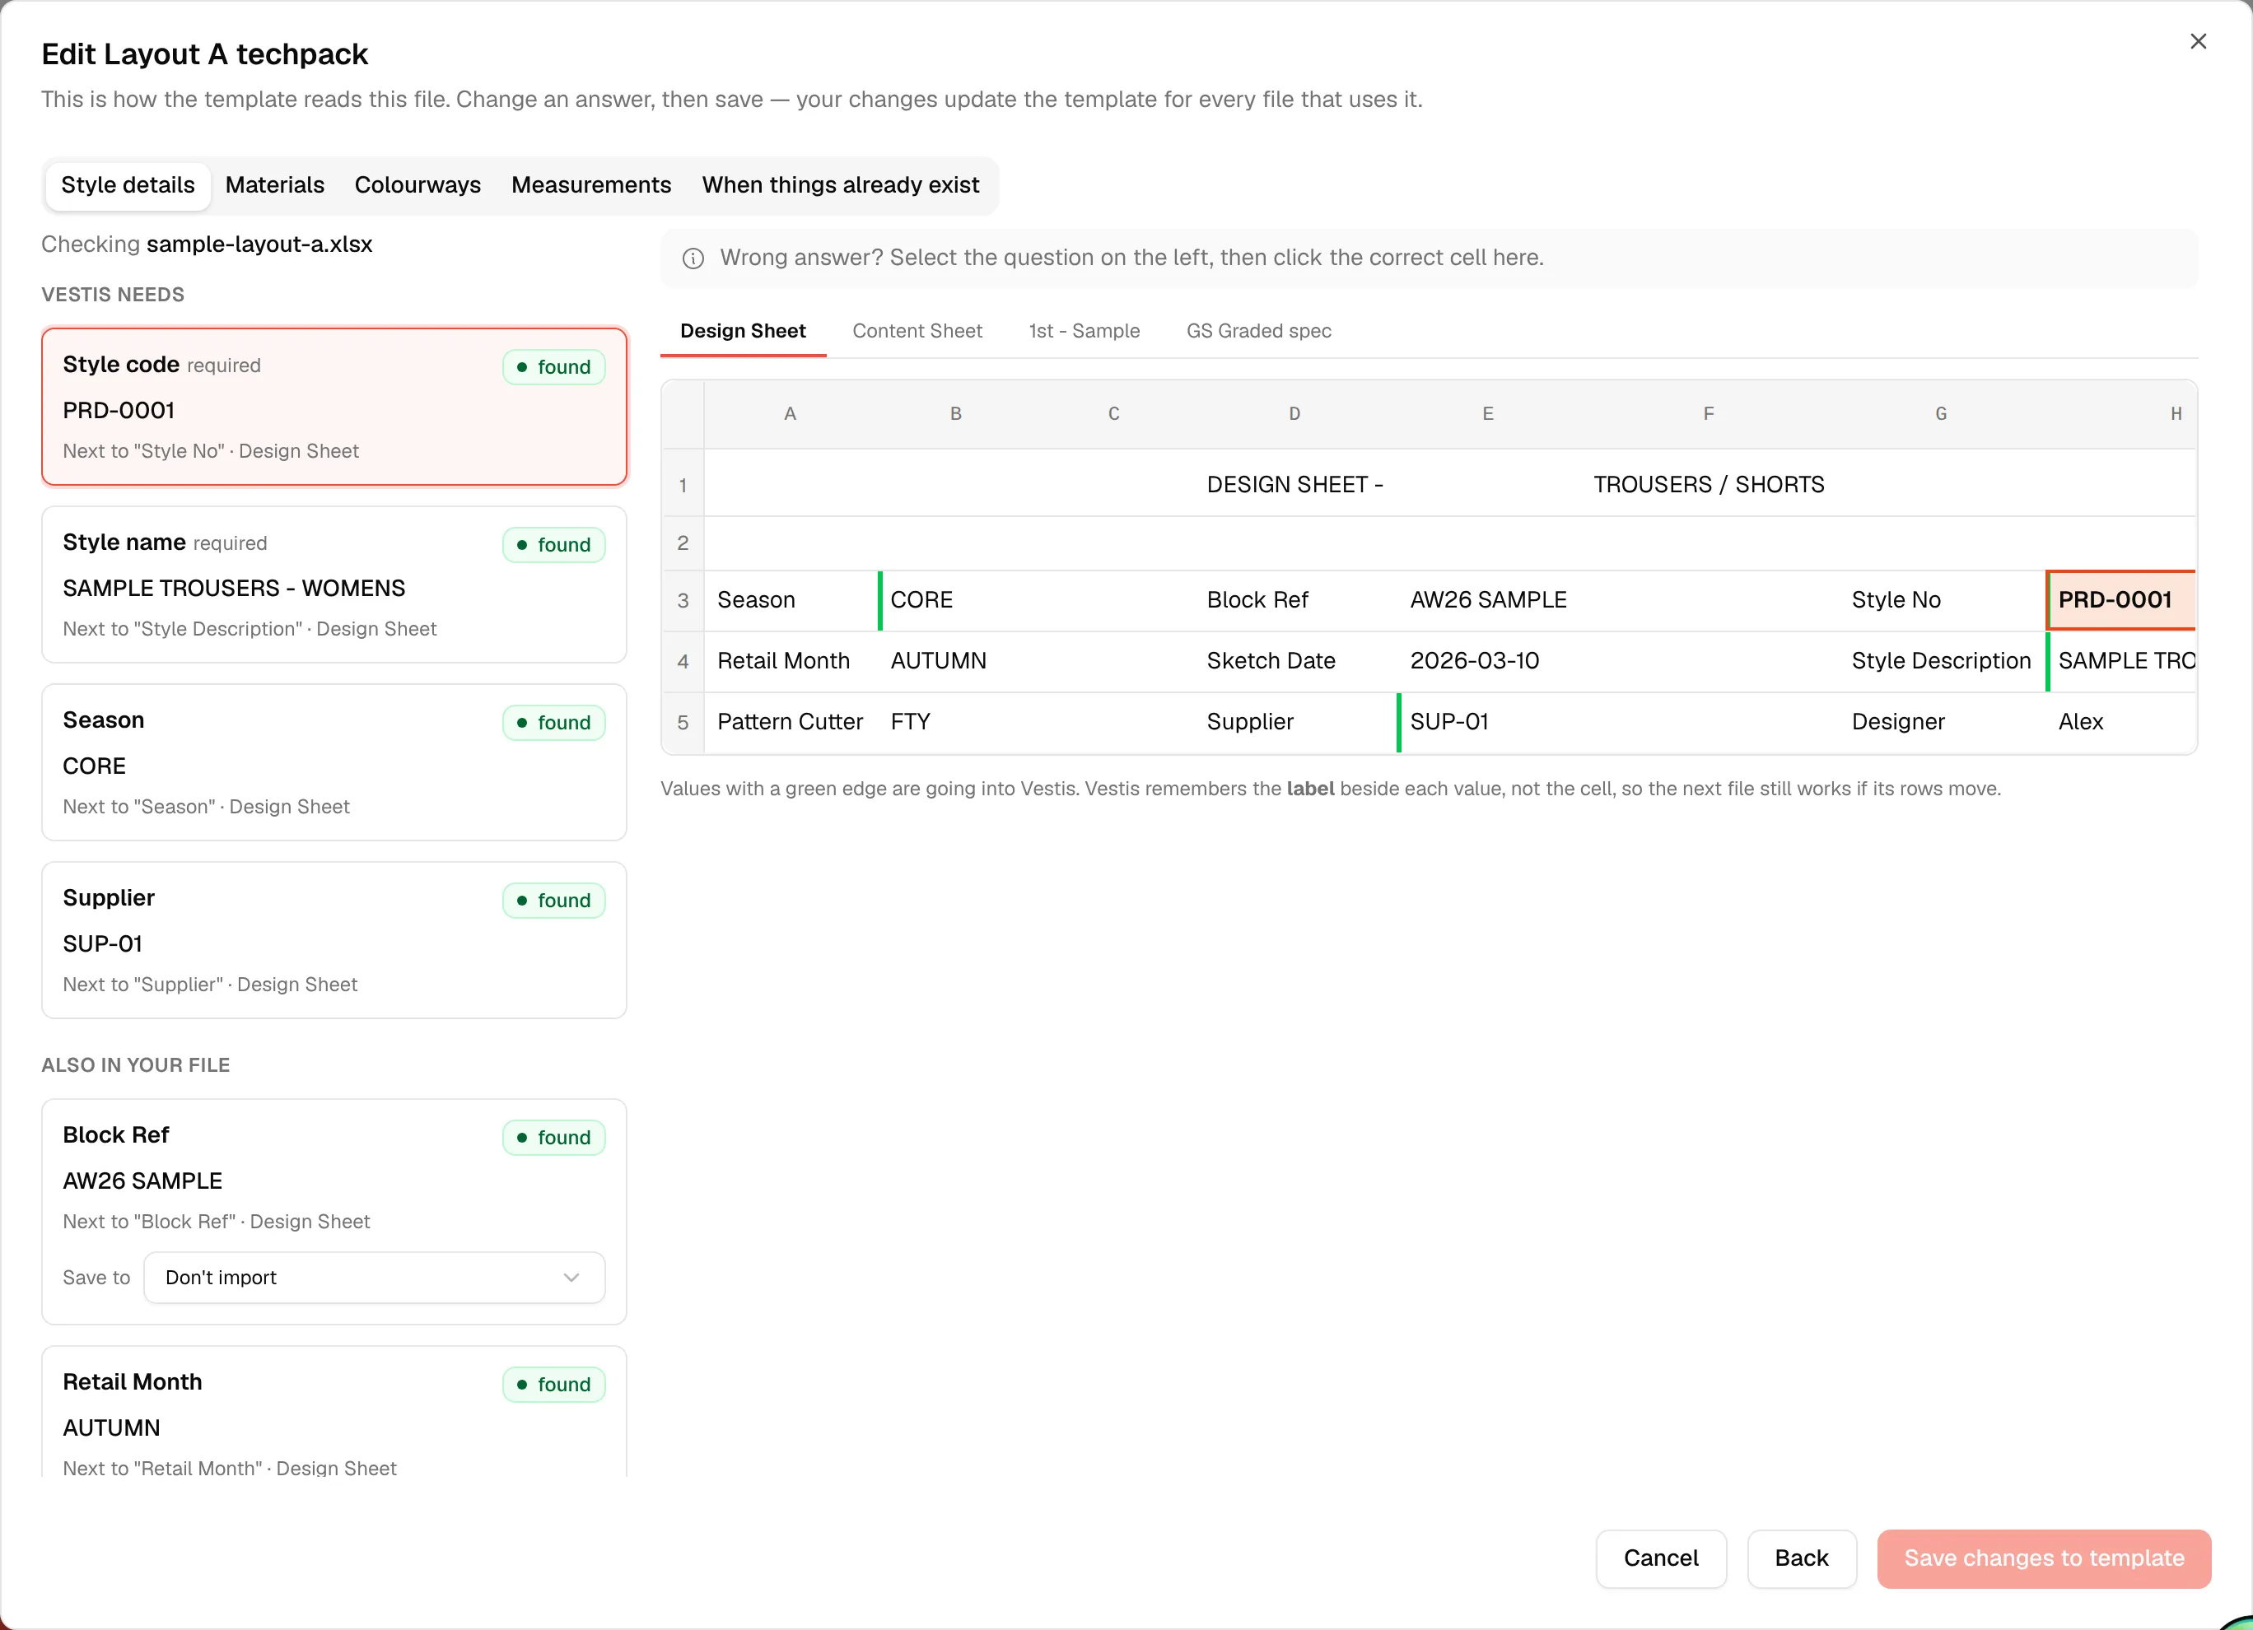
Task: Select the Season question card
Action: point(334,763)
